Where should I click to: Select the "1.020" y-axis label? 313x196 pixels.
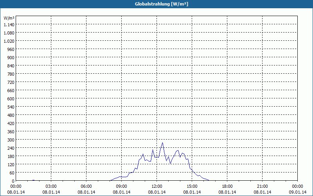point(9,41)
